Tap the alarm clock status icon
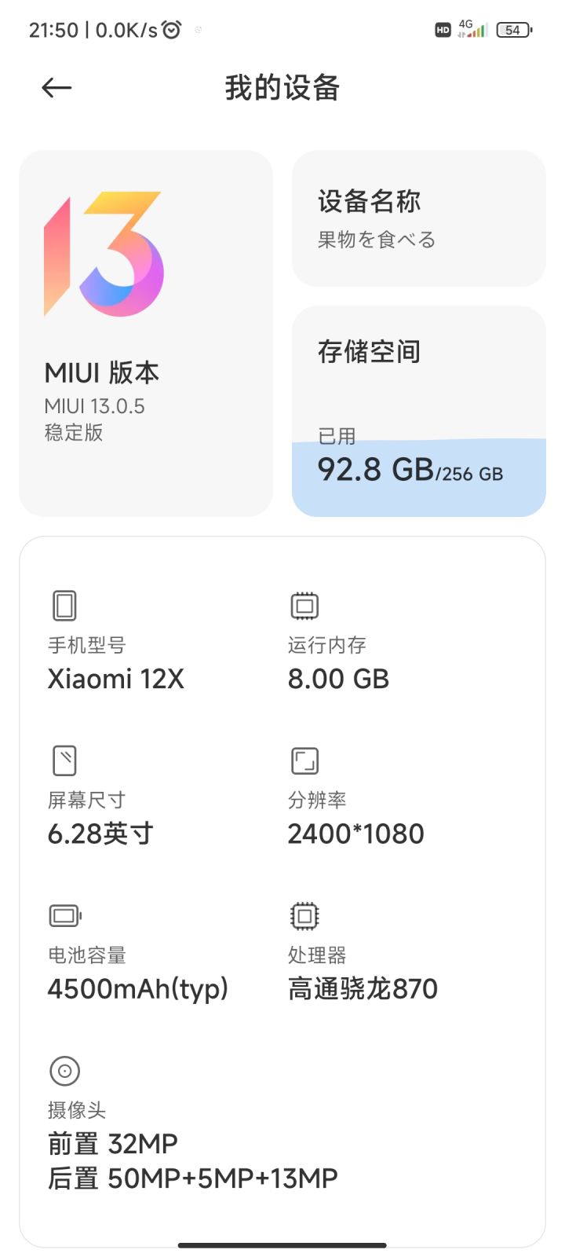Image resolution: width=565 pixels, height=1257 pixels. pyautogui.click(x=172, y=30)
